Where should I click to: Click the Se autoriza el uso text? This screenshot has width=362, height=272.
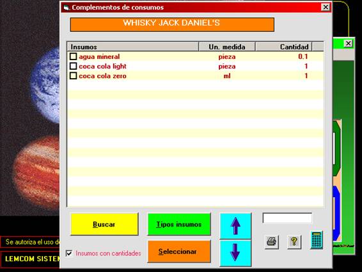[x=33, y=242]
